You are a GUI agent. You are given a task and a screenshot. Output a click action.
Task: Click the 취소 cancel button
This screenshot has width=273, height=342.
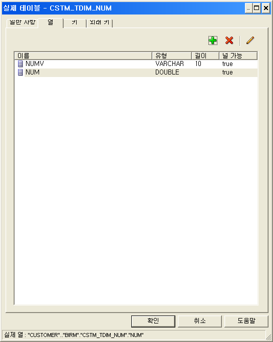199,321
